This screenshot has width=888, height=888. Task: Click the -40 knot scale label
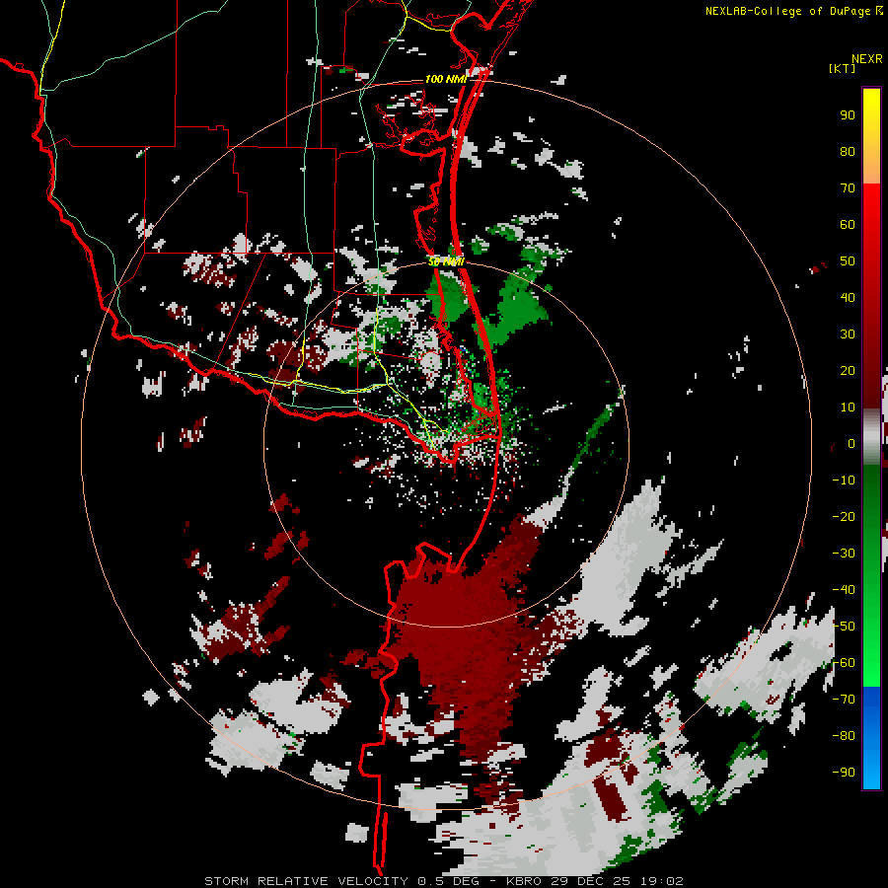844,590
